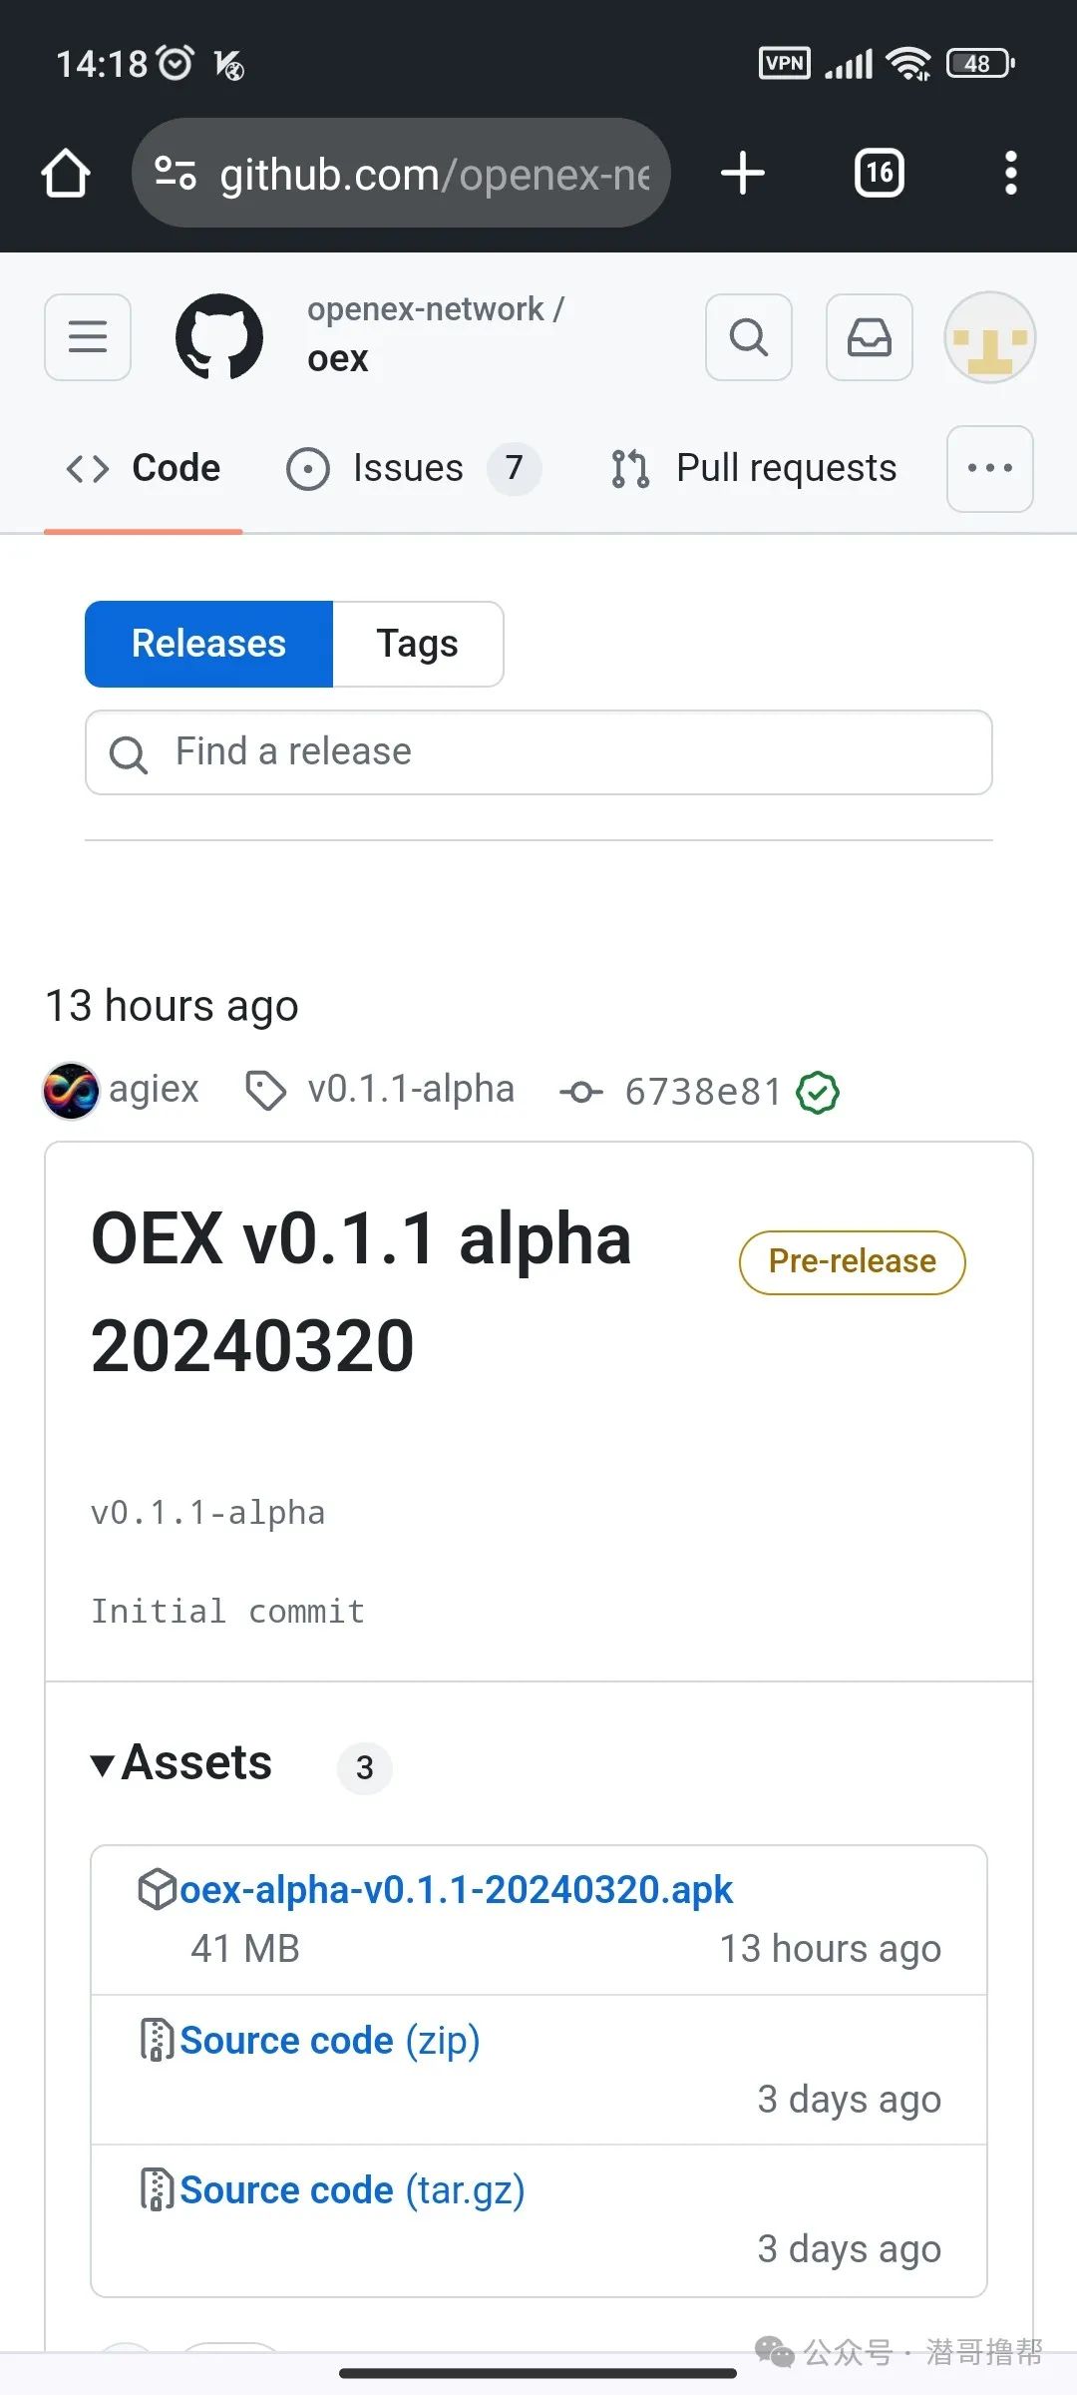Open the agiex profile link
1077x2395 pixels.
(154, 1090)
